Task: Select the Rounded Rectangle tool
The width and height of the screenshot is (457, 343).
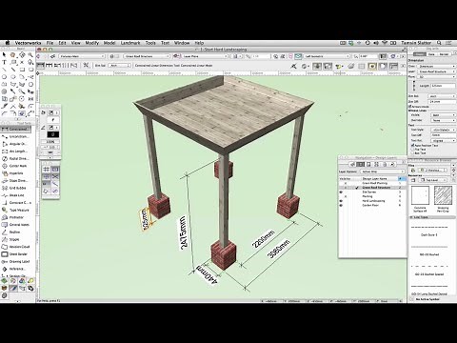Action: 30,70
